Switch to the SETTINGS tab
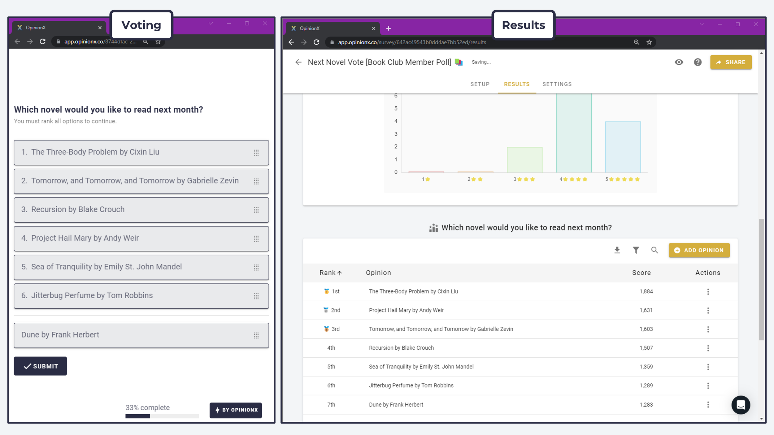The width and height of the screenshot is (774, 435). click(x=557, y=84)
